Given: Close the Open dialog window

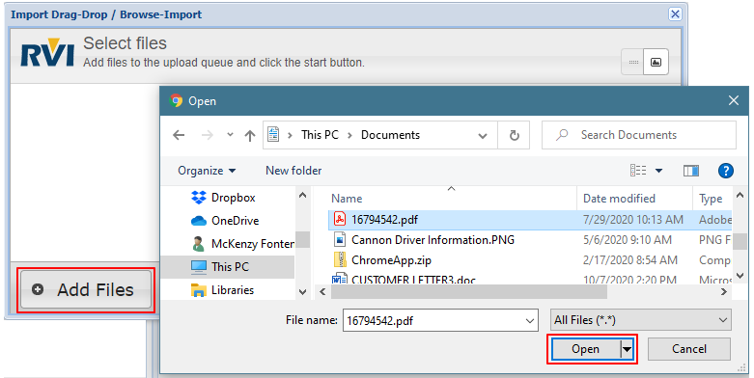Looking at the screenshot, I should pos(734,100).
